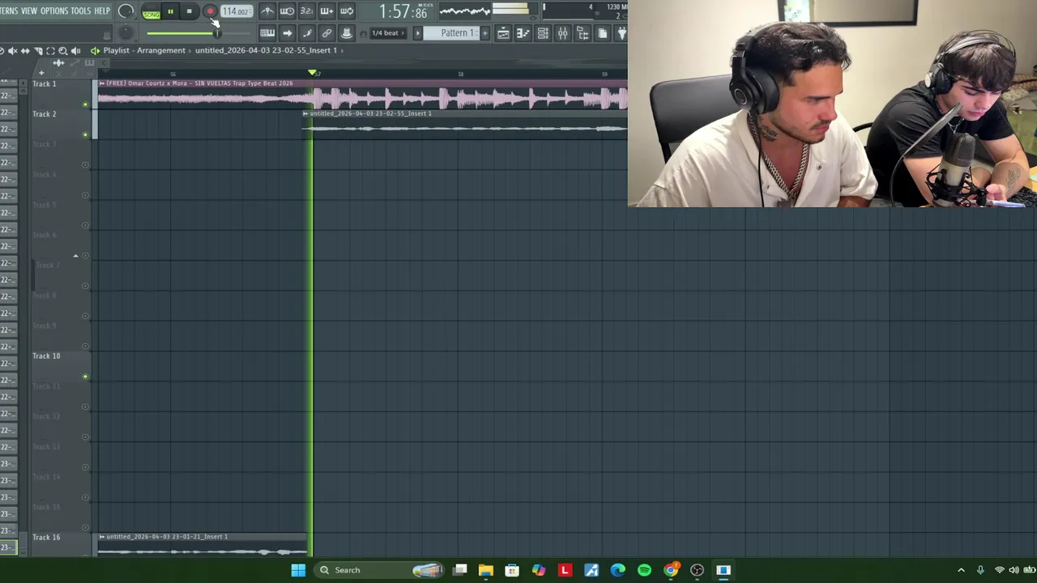Open the OPTIONS menu
This screenshot has width=1037, height=583.
[54, 11]
